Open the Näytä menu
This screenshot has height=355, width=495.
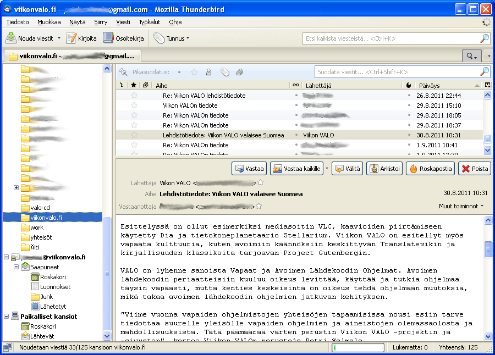tap(78, 22)
